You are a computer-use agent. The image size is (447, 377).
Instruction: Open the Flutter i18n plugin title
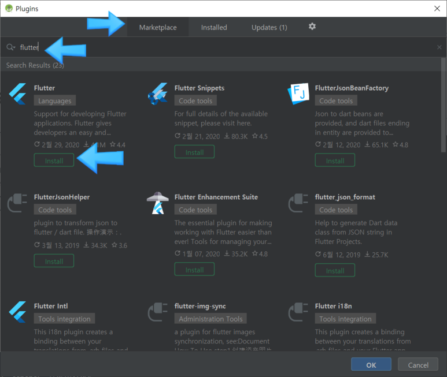click(x=333, y=306)
